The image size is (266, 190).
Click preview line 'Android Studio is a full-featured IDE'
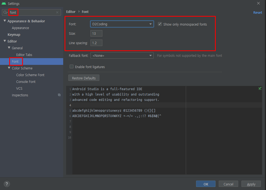click(107, 89)
